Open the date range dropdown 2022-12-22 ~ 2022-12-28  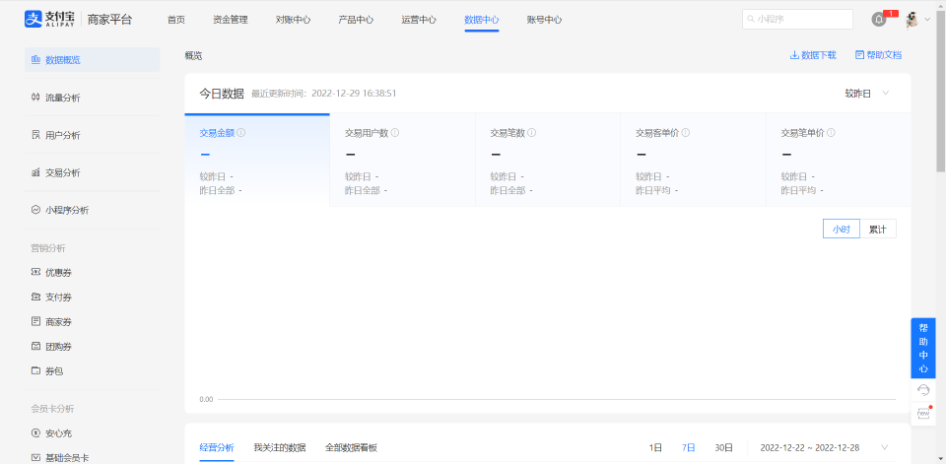coord(824,447)
